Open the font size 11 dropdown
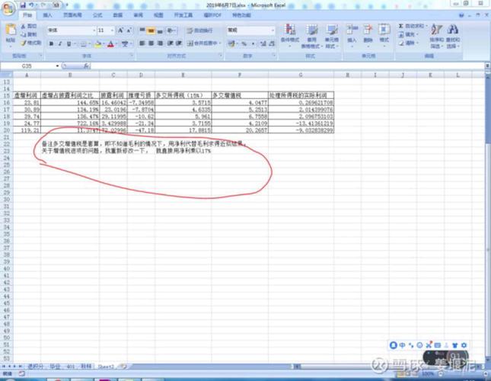The height and width of the screenshot is (381, 491). click(x=113, y=30)
